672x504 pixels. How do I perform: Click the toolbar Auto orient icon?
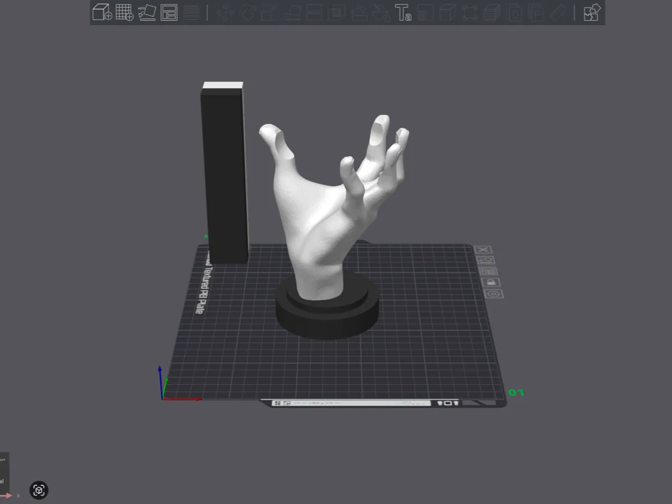(147, 12)
